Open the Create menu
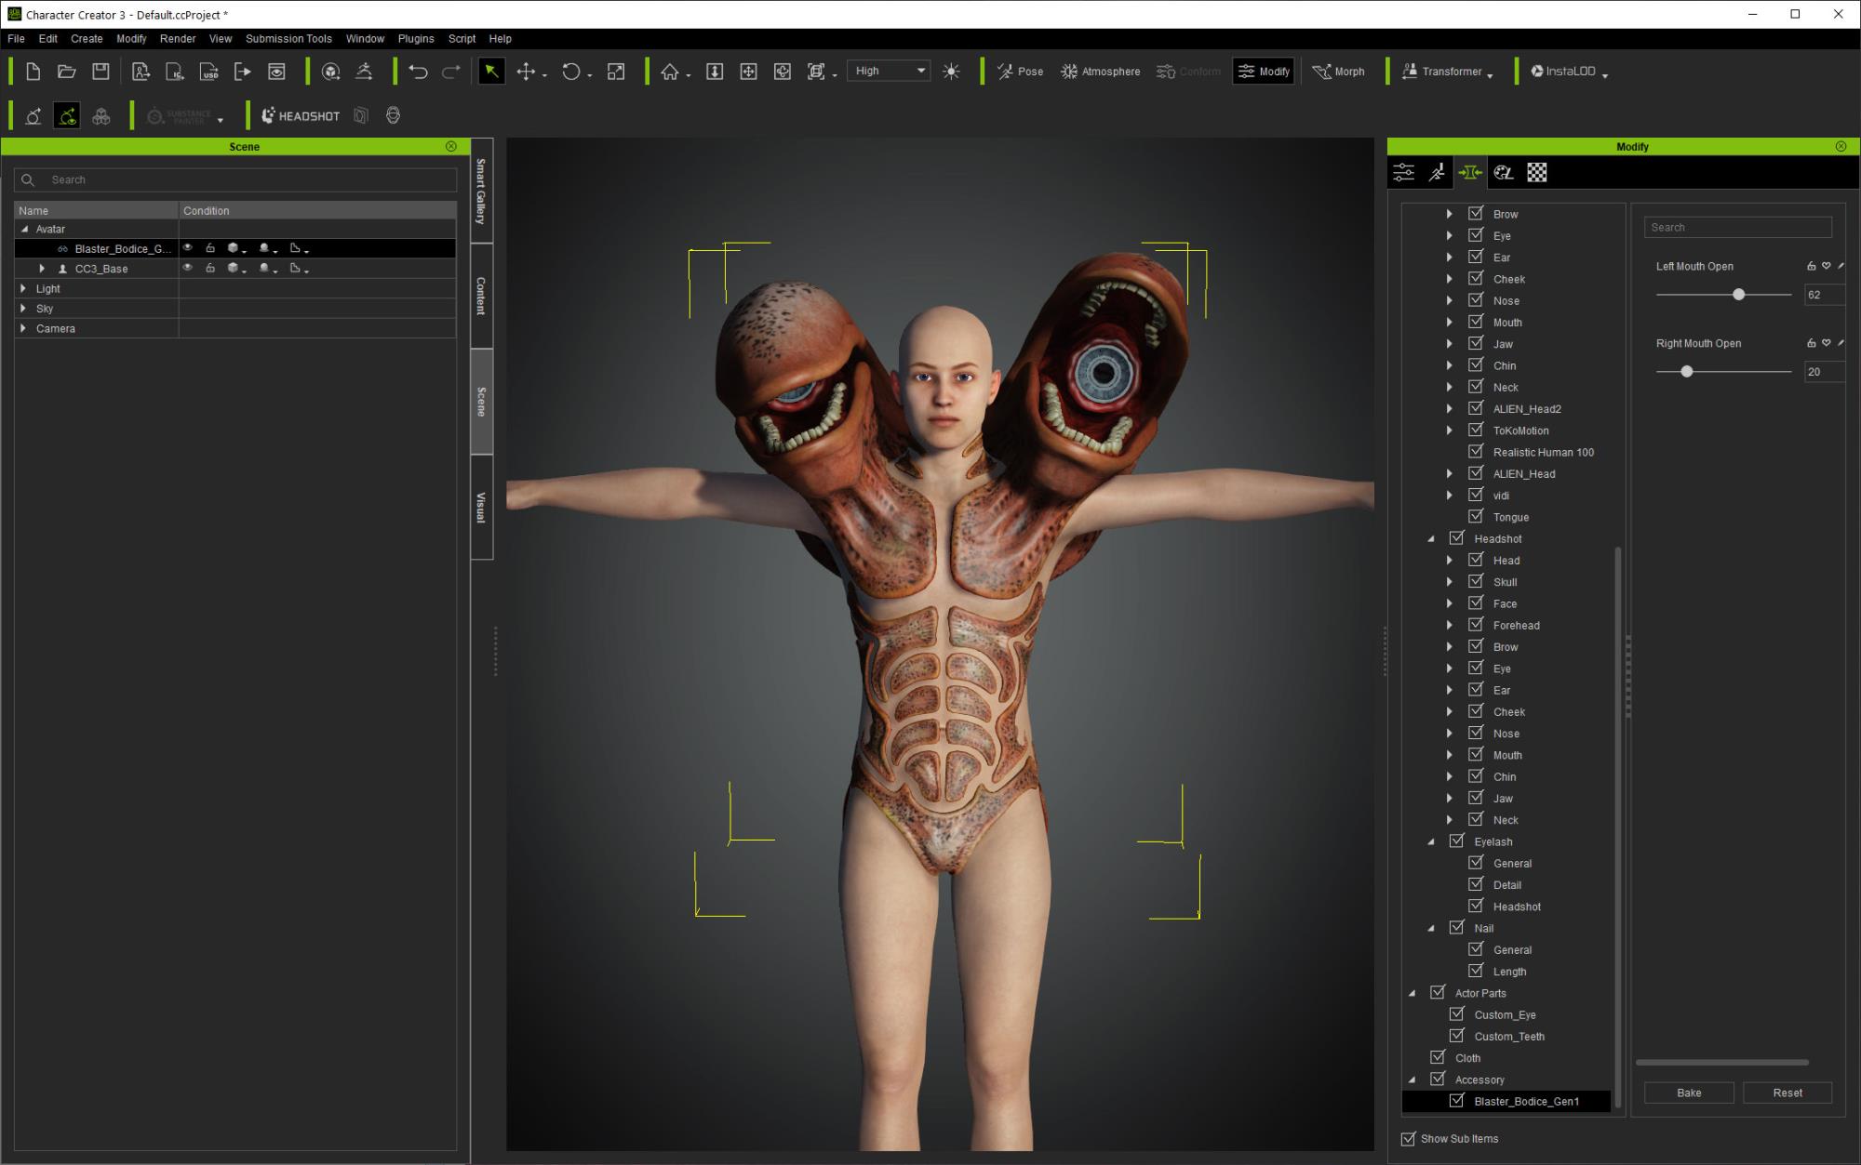The width and height of the screenshot is (1861, 1165). pyautogui.click(x=87, y=39)
